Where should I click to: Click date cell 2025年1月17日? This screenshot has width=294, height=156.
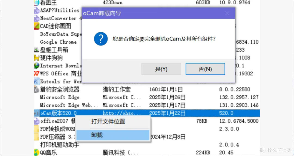167,105
